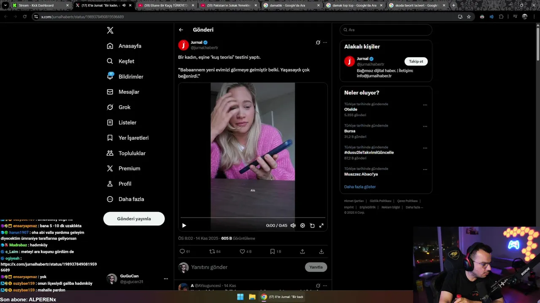Open the #dusu2leTakvimiGüncelle trend

tap(369, 152)
